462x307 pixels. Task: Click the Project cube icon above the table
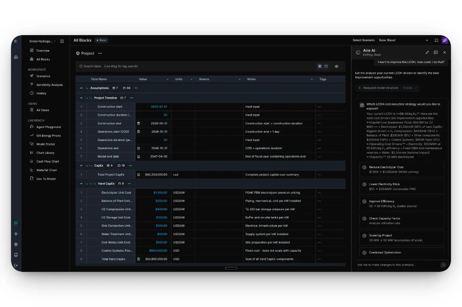pyautogui.click(x=79, y=53)
